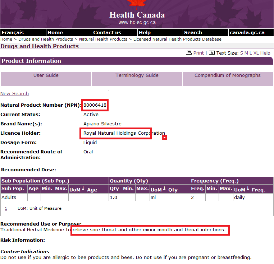Open Contact us in top navigation
The image size is (274, 264).
click(x=114, y=32)
